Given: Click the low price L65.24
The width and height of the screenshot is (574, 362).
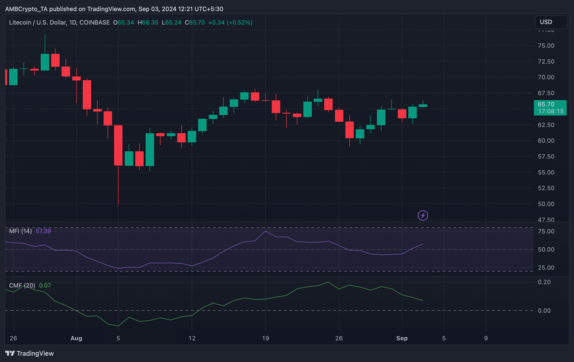Looking at the screenshot, I should pyautogui.click(x=171, y=22).
